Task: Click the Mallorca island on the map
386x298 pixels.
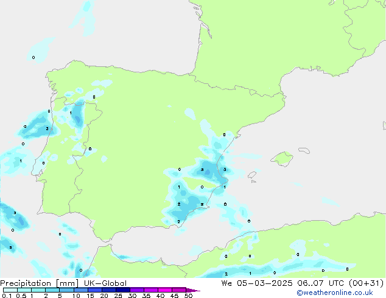Action: [x=282, y=159]
